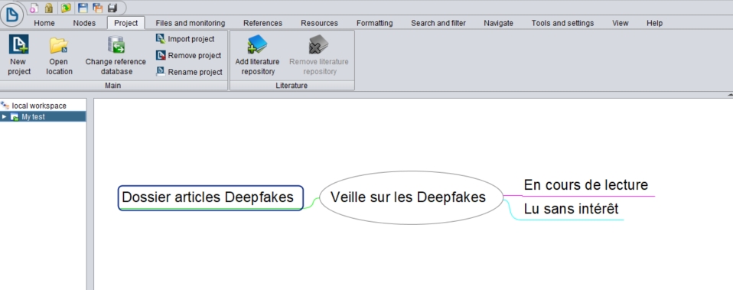Select My test project in workspace
The image size is (733, 290).
pyautogui.click(x=33, y=117)
